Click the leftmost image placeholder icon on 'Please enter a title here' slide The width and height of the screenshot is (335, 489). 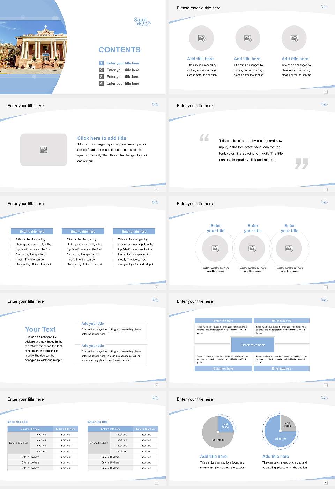click(x=201, y=38)
